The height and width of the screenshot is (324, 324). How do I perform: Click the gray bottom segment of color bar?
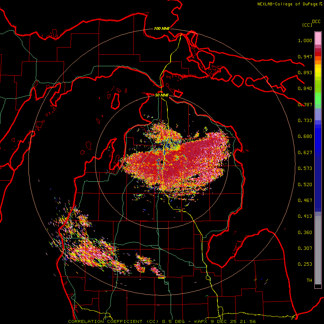coord(318,250)
